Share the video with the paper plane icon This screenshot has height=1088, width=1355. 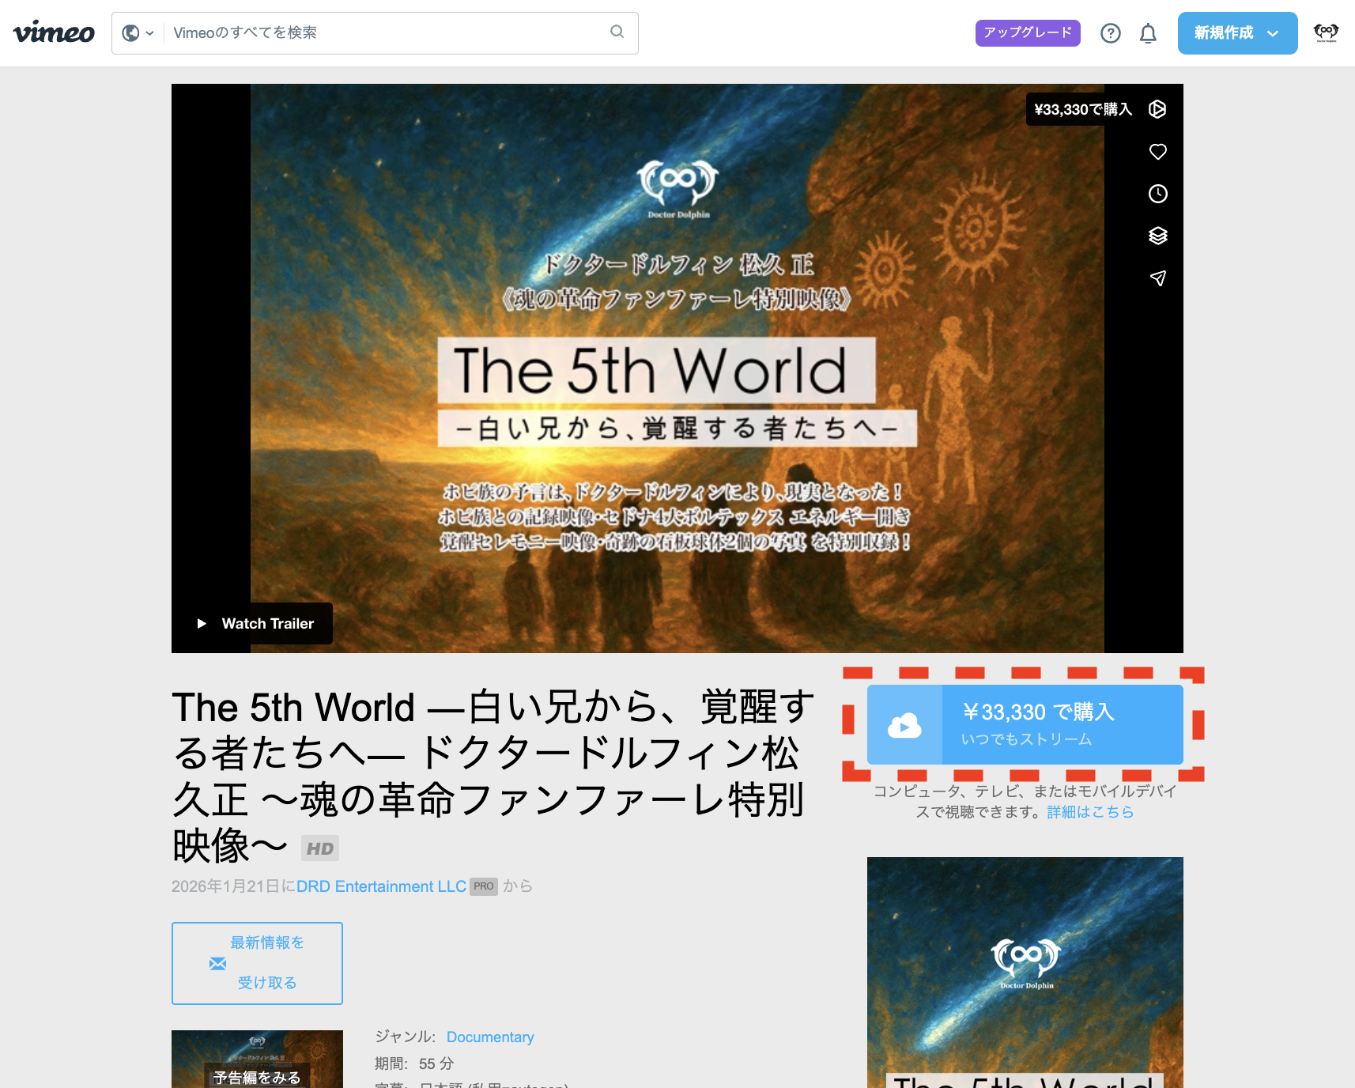(1157, 278)
